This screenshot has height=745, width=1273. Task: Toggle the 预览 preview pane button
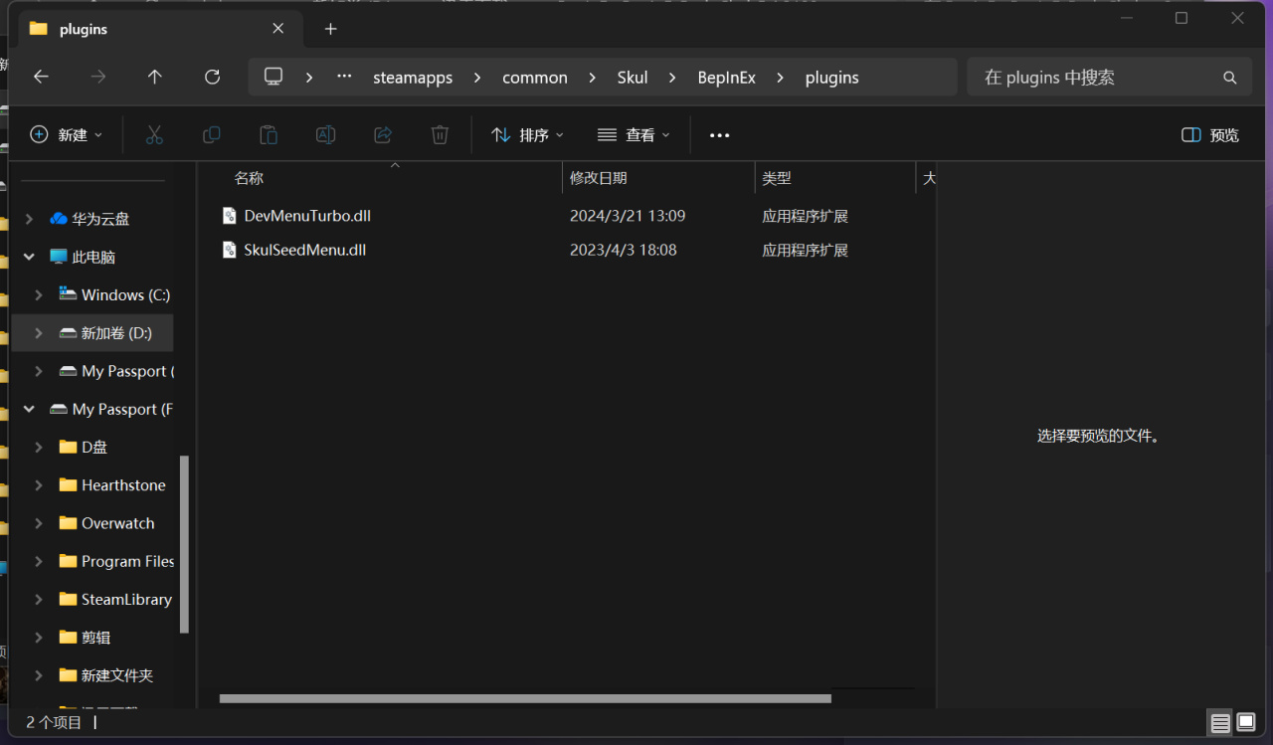[1210, 135]
